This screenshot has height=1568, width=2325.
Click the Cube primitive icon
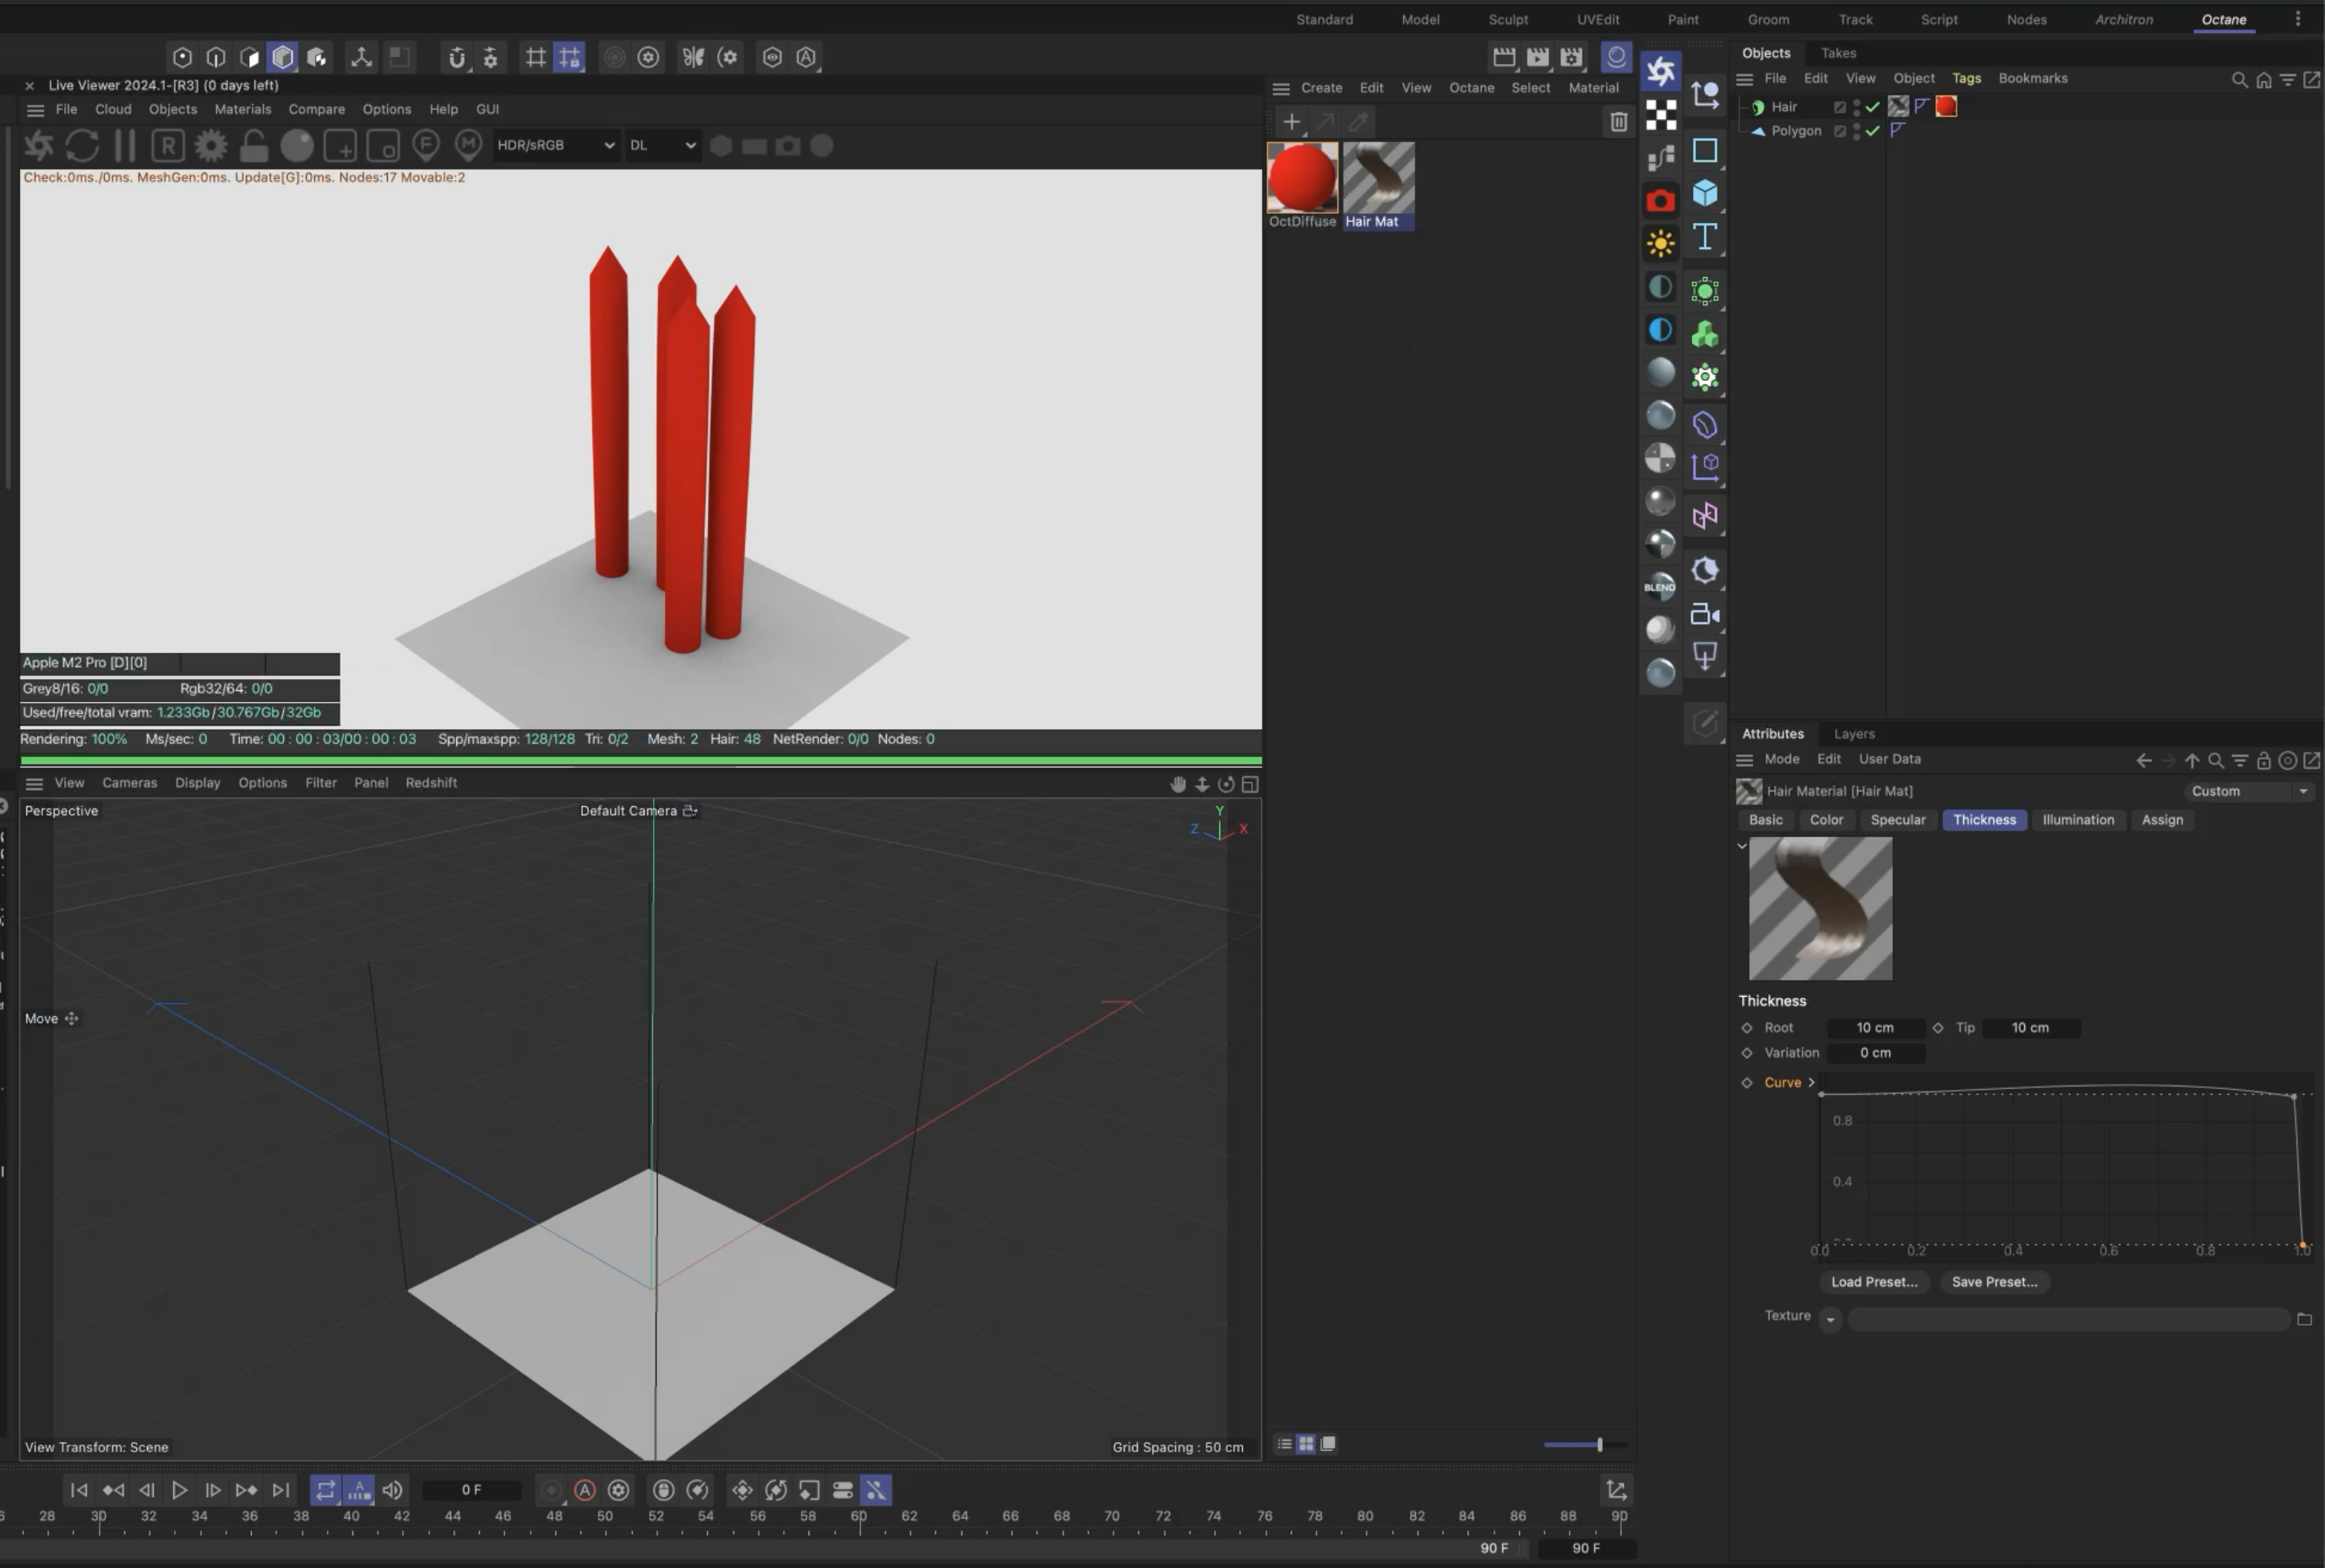1705,193
